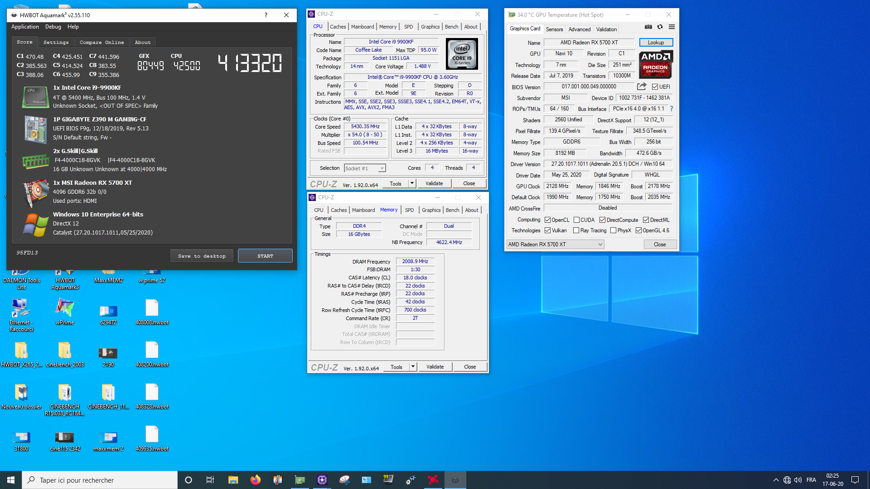Toggle OpenGL 4.6 checkbox
Screen dimensions: 870x489
click(638, 230)
